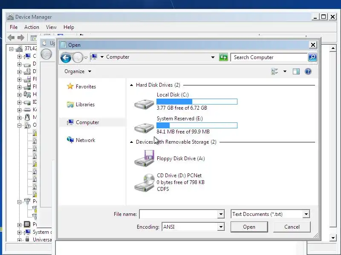Collapse Devices with Removable Storage group
Viewport: 341px width, 255px height.
(131, 142)
